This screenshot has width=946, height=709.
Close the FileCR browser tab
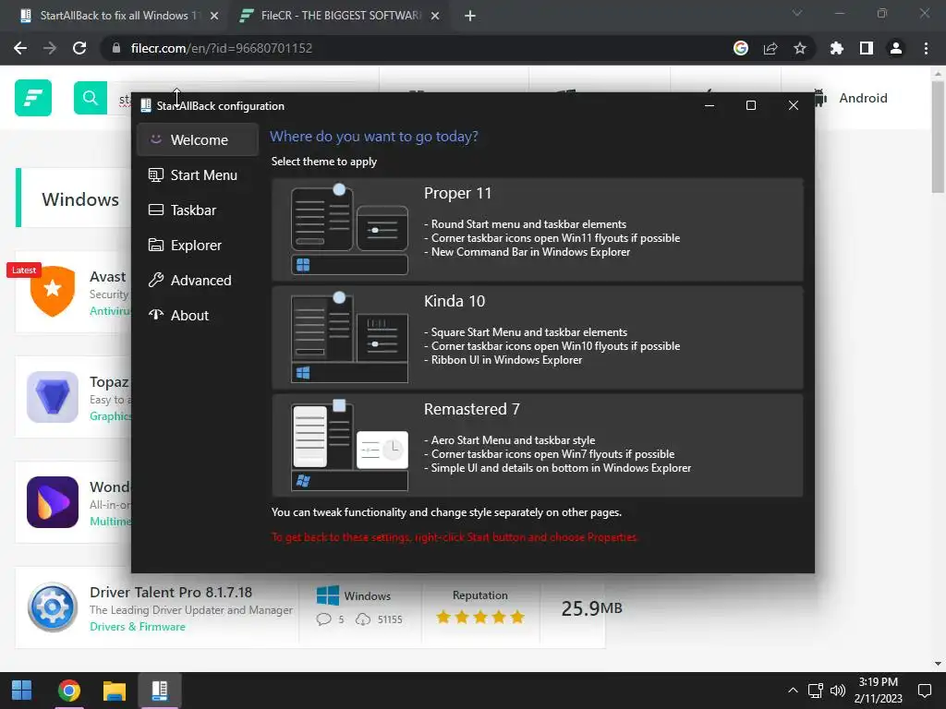(x=435, y=17)
